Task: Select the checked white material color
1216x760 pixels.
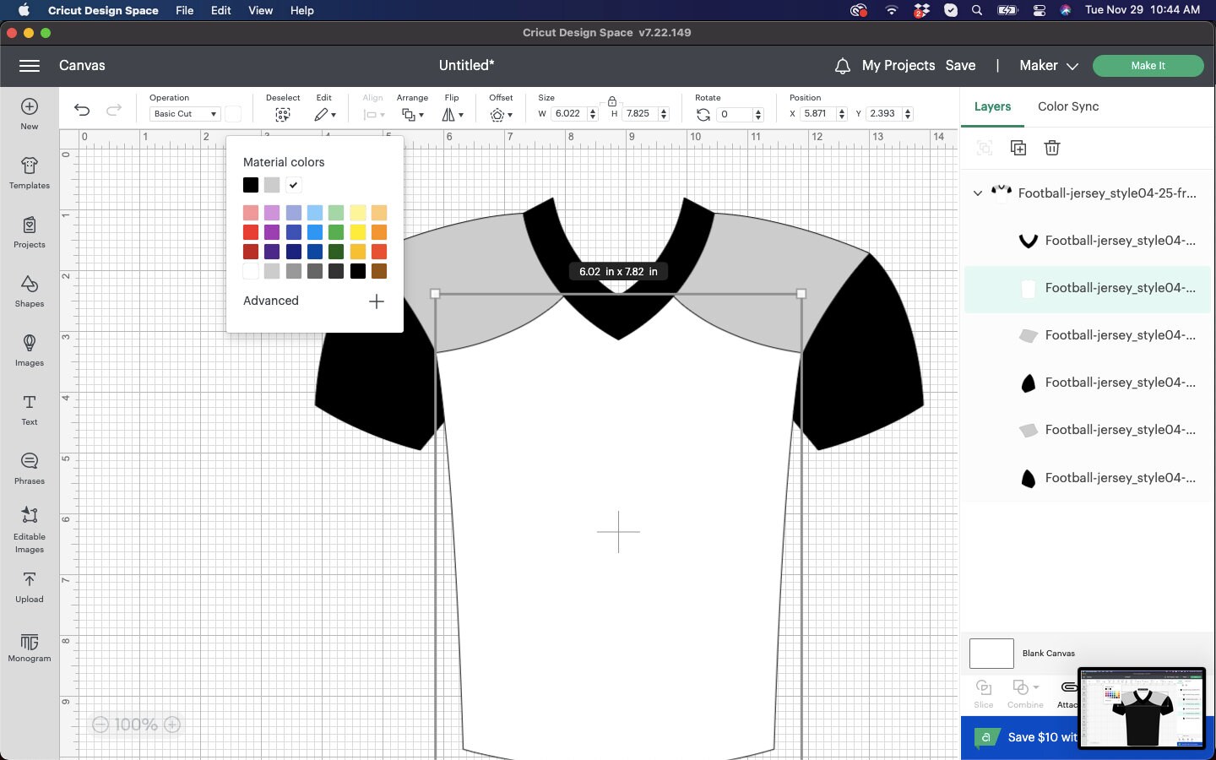Action: (x=293, y=185)
